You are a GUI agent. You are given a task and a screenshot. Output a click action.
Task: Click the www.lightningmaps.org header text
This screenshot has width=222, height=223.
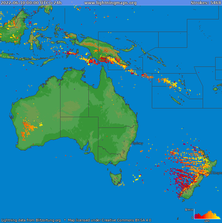point(110,3)
